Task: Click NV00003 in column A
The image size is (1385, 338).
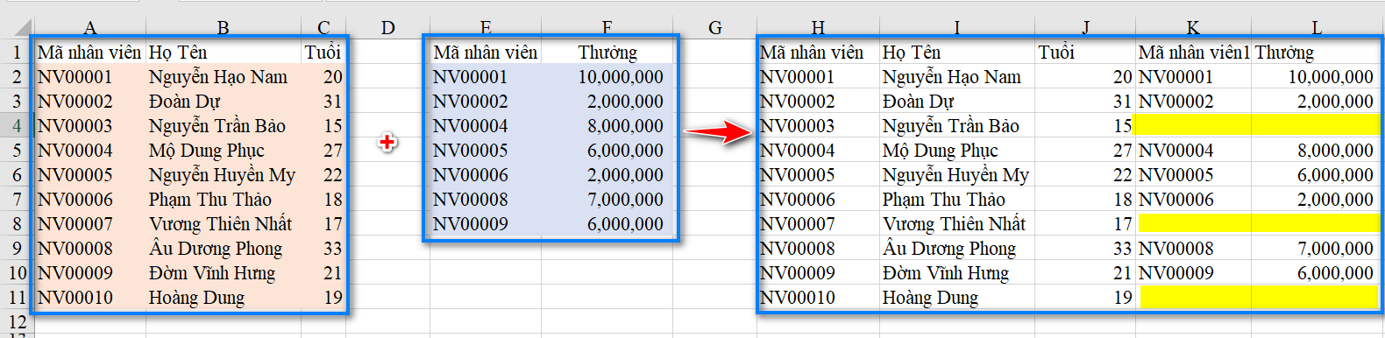Action: click(x=75, y=126)
